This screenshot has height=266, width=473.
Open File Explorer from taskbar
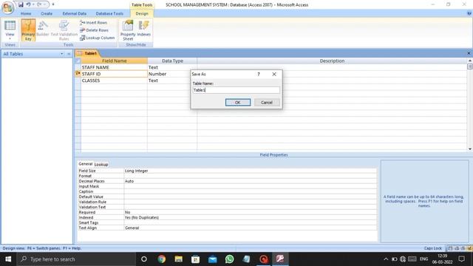click(179, 259)
